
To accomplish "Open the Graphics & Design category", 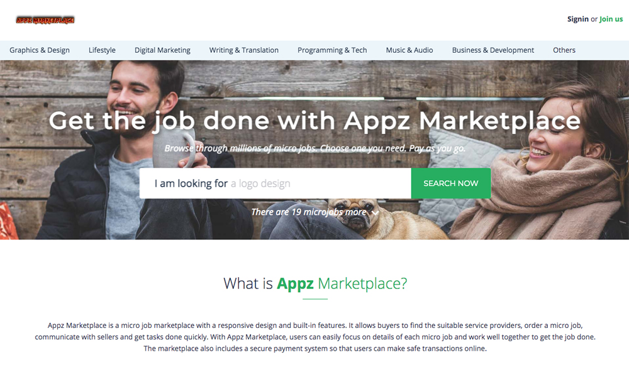I will tap(39, 50).
